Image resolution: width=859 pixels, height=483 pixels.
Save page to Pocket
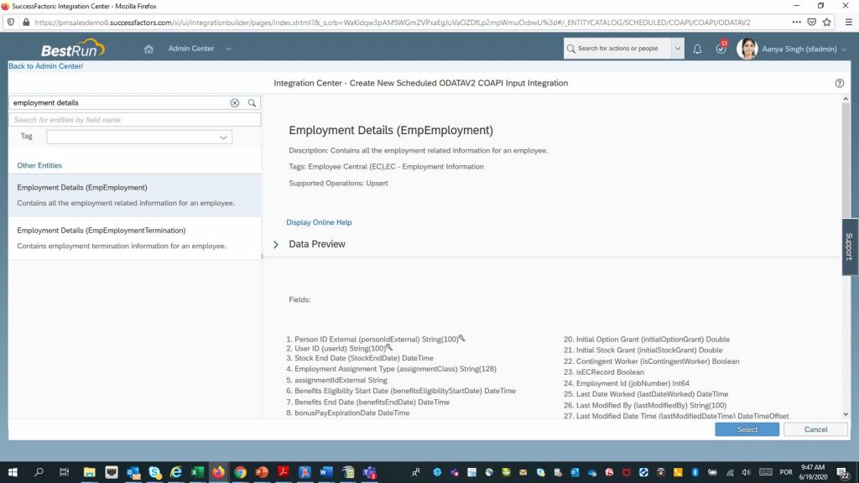pyautogui.click(x=812, y=23)
